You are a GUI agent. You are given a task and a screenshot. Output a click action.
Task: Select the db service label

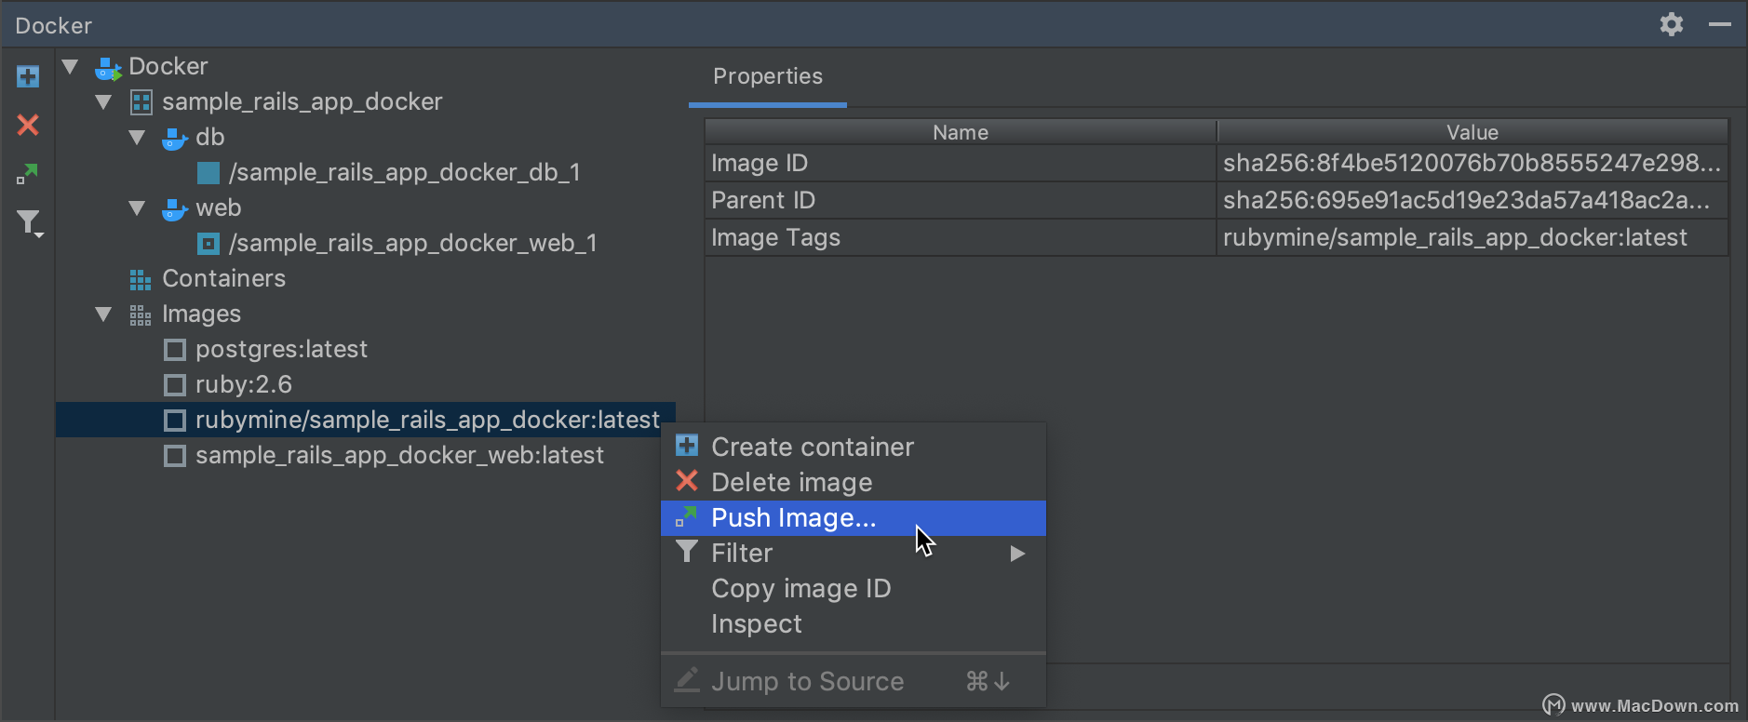pos(210,138)
